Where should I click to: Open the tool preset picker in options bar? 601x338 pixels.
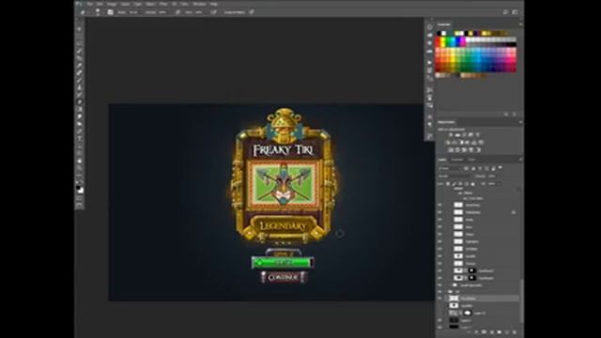(84, 12)
